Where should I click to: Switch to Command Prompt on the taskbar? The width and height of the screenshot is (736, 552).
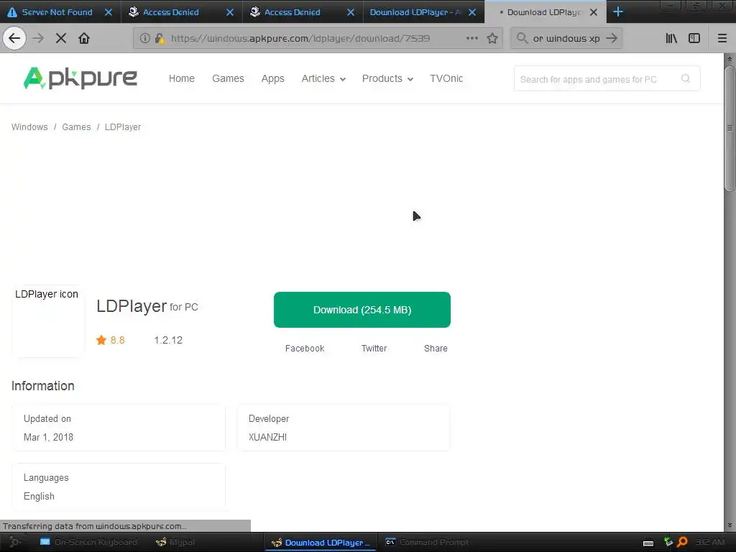click(x=428, y=542)
